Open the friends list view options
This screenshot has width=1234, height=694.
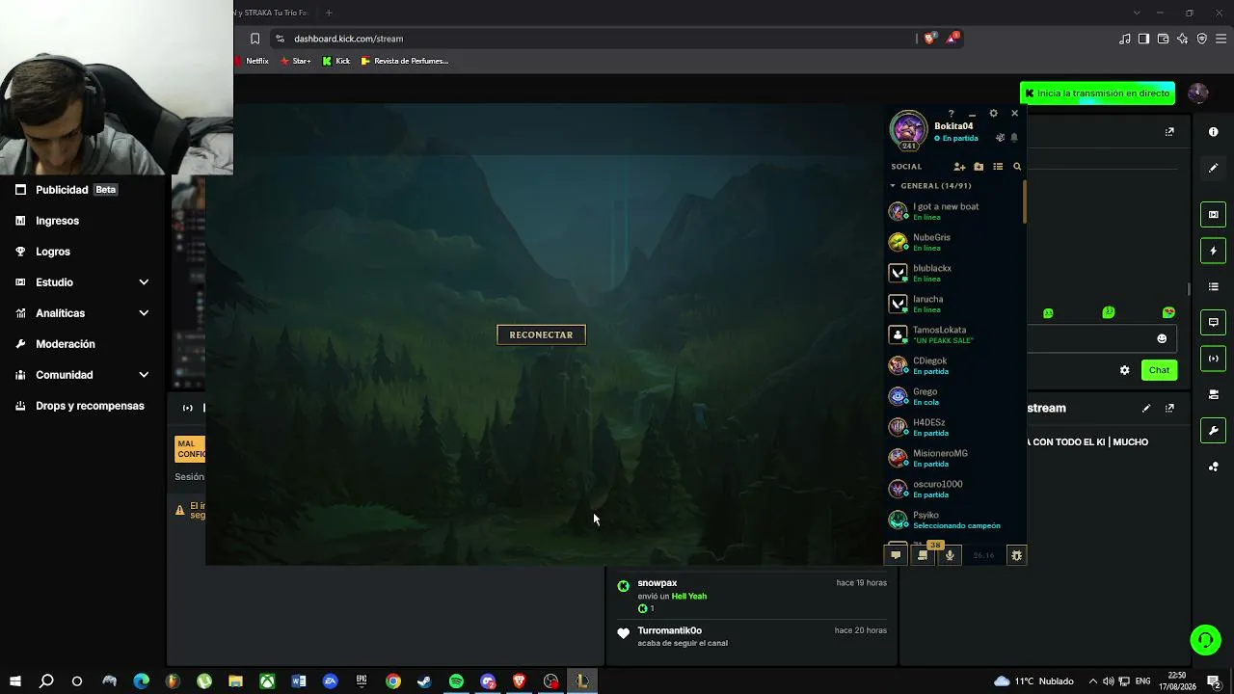click(998, 167)
